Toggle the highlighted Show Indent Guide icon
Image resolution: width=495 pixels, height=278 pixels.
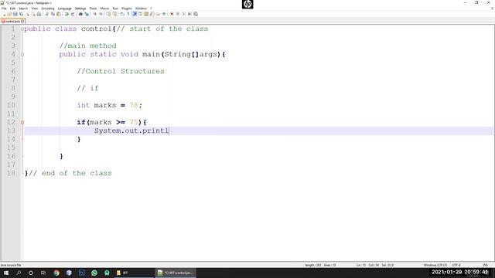click(135, 14)
